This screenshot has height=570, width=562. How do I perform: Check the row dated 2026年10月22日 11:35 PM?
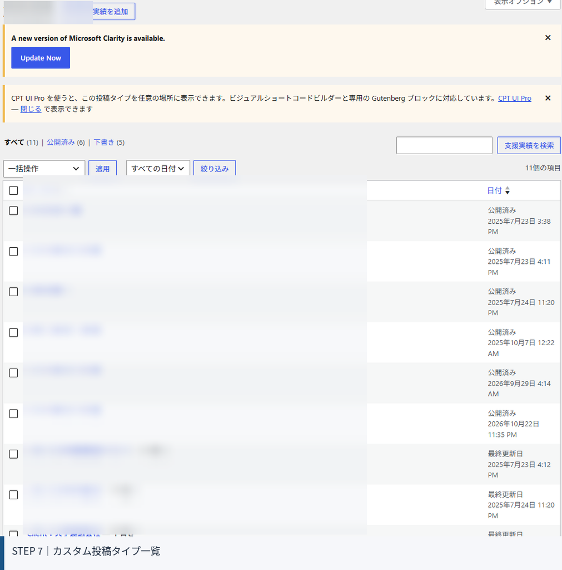(13, 414)
